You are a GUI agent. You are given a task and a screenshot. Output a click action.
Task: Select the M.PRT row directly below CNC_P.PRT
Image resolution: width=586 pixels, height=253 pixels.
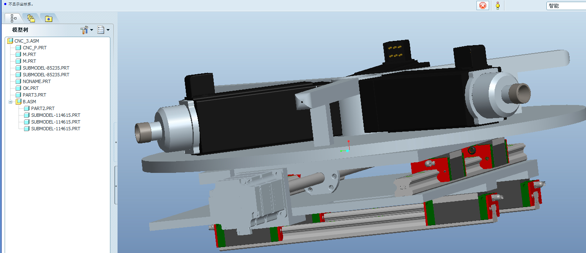coord(26,54)
